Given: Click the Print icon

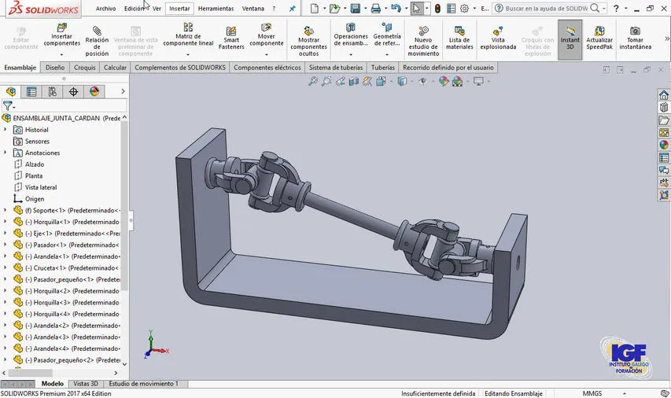Looking at the screenshot, I should pos(376,8).
